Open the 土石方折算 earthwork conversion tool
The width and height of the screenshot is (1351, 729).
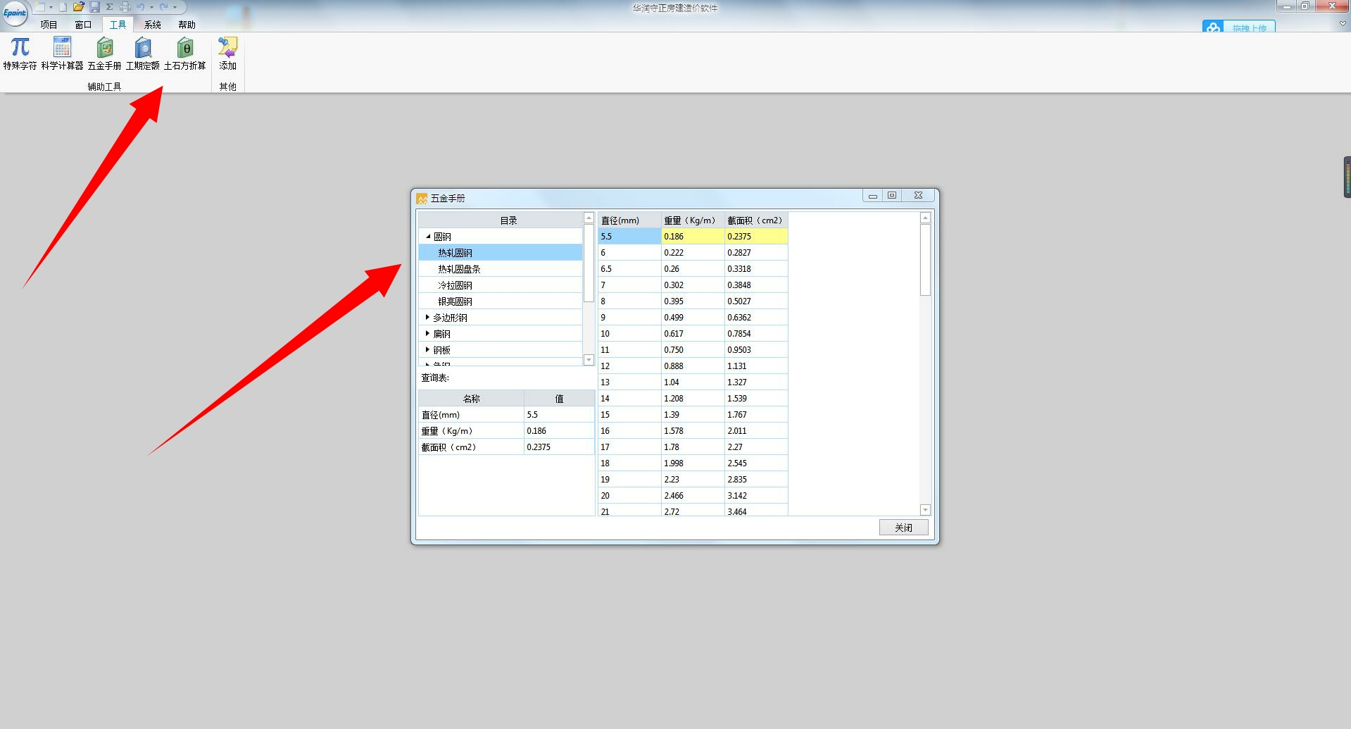pyautogui.click(x=185, y=54)
